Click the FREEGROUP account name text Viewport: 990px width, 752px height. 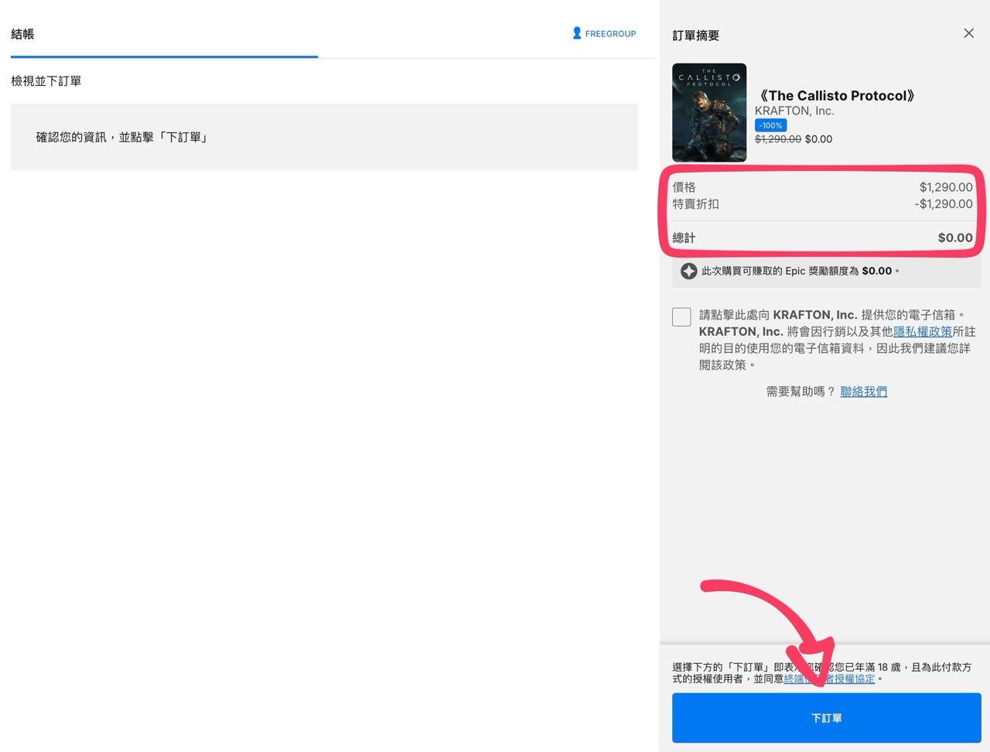(611, 33)
